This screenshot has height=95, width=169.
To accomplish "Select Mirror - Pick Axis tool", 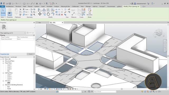I will 48,10.
